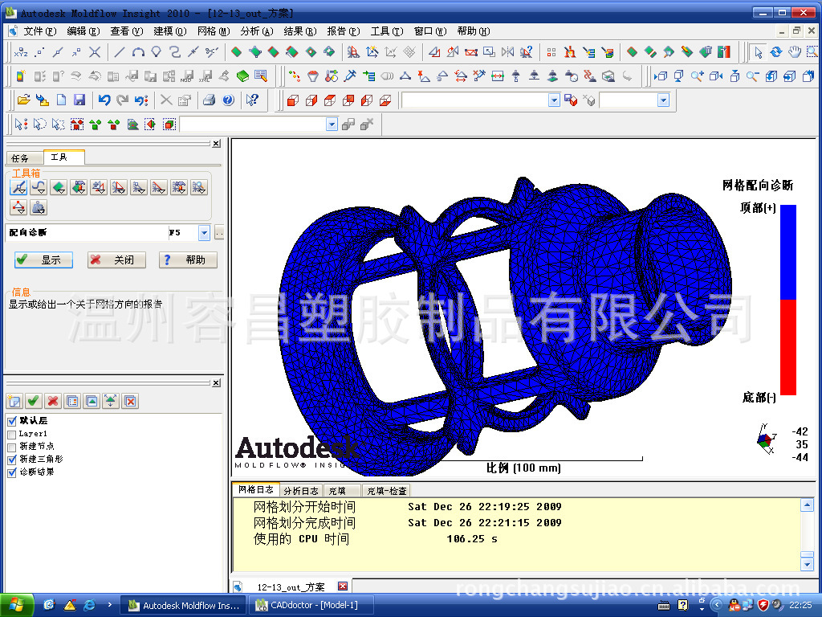Click the 关闭 button
Image resolution: width=822 pixels, height=617 pixels.
pos(116,260)
